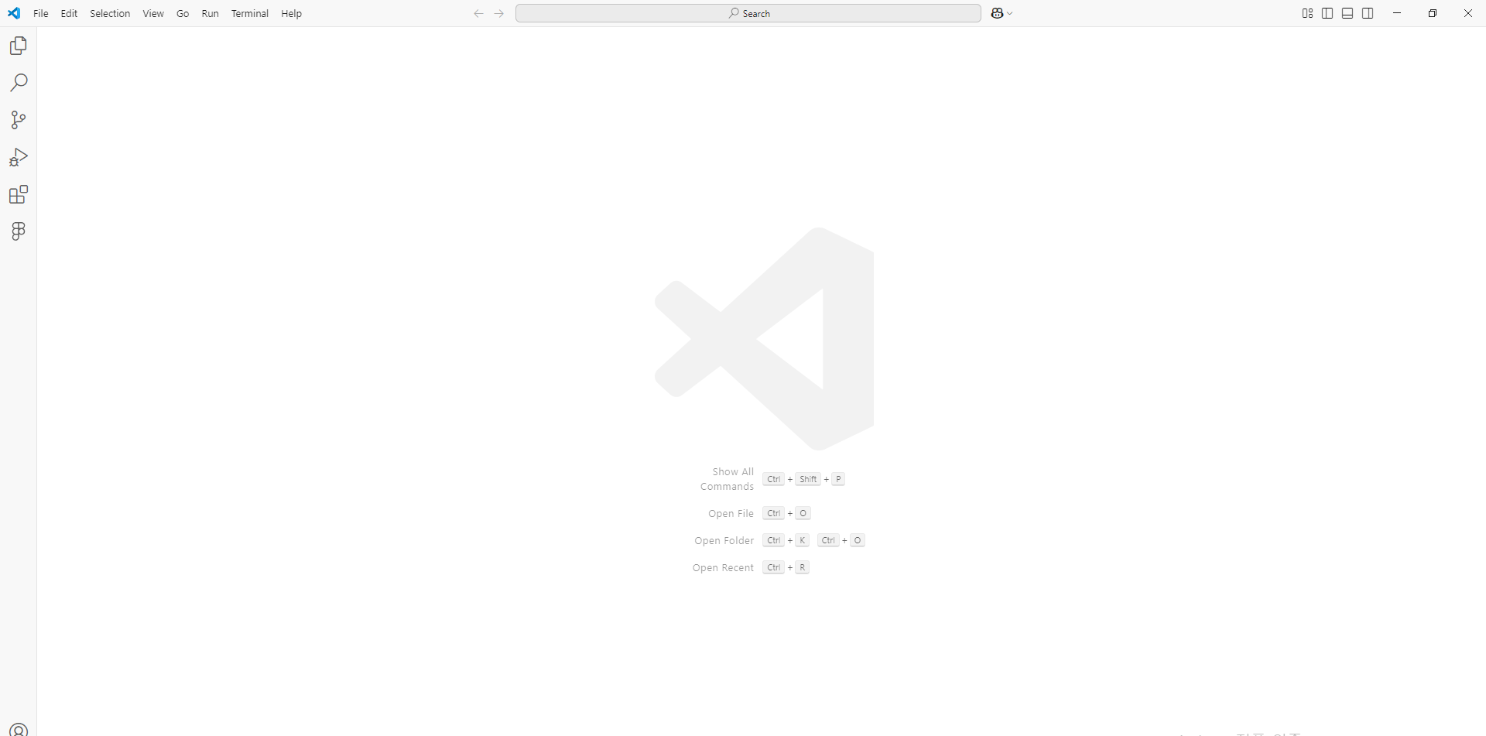Screen dimensions: 1486x736
Task: Open the Accounts menu icon
Action: pos(19,730)
